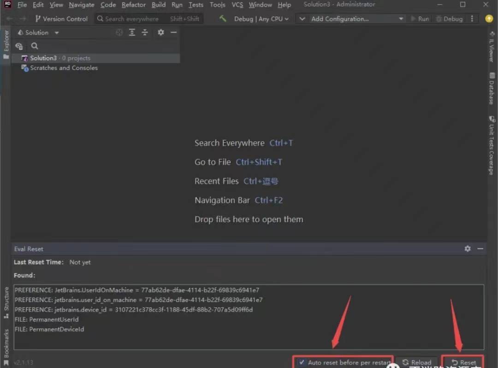Screen dimensions: 498x368
Task: Open the VCS menu
Action: click(237, 5)
